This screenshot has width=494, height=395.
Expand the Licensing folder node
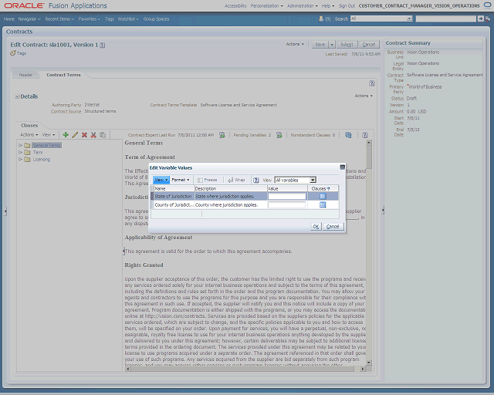point(21,160)
